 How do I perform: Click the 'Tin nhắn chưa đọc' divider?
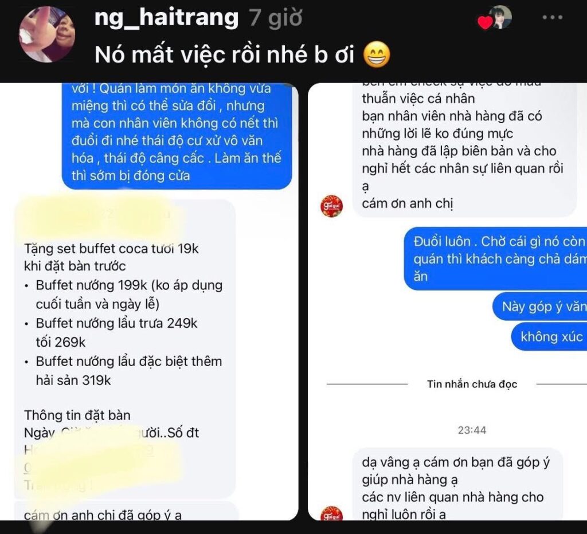point(472,384)
